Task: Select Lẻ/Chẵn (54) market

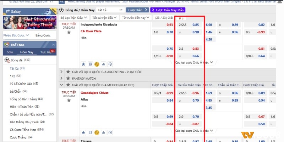Action: click(18, 91)
